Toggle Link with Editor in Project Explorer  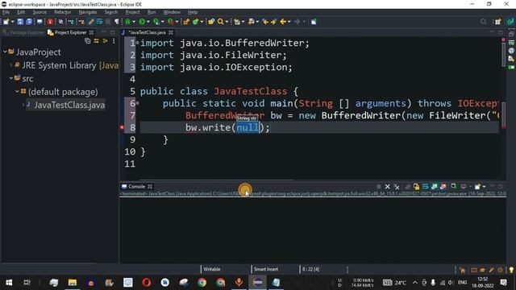96,41
